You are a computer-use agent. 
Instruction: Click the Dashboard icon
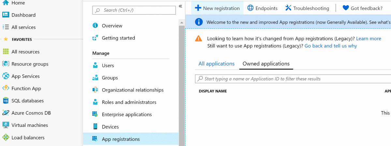[6, 15]
